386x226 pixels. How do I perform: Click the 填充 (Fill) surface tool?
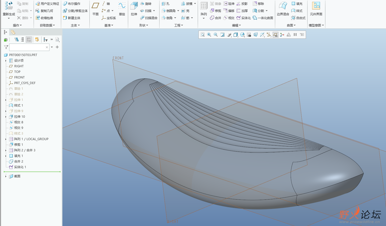click(297, 4)
